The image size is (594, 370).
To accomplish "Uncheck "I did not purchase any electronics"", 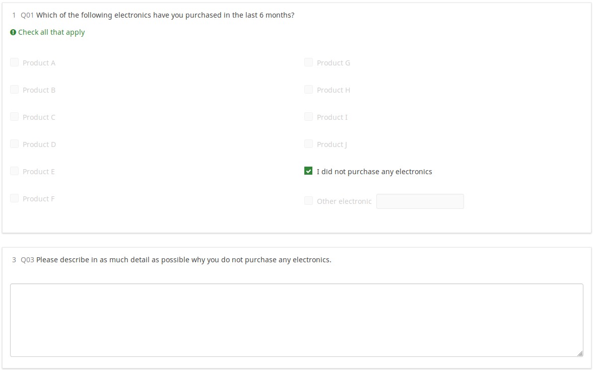I will (x=308, y=171).
